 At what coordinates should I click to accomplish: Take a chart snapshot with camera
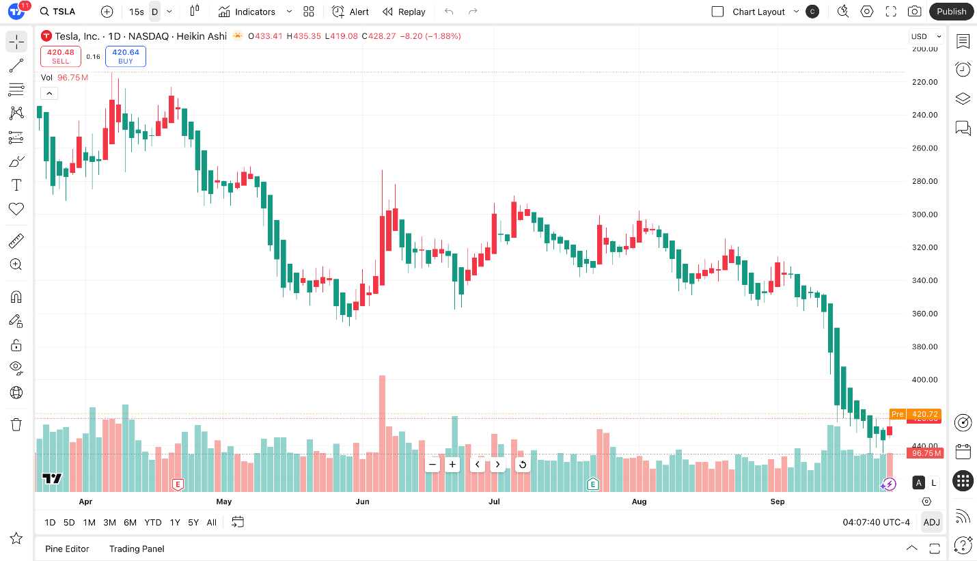(914, 12)
